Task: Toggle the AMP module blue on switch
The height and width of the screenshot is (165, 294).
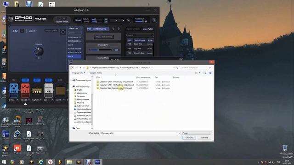Action: (37, 80)
